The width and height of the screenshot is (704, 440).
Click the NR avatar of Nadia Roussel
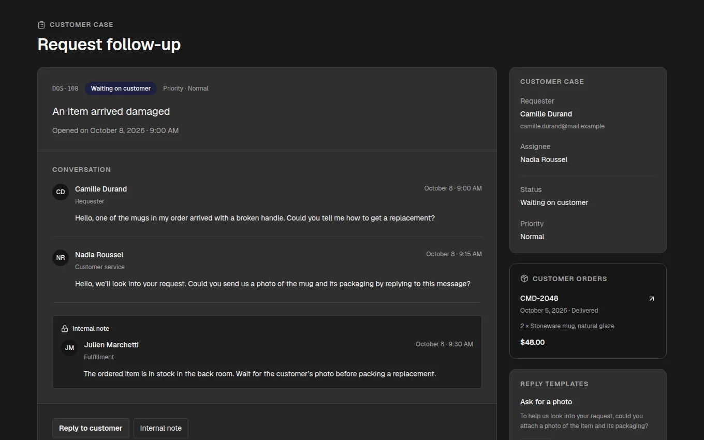[61, 258]
